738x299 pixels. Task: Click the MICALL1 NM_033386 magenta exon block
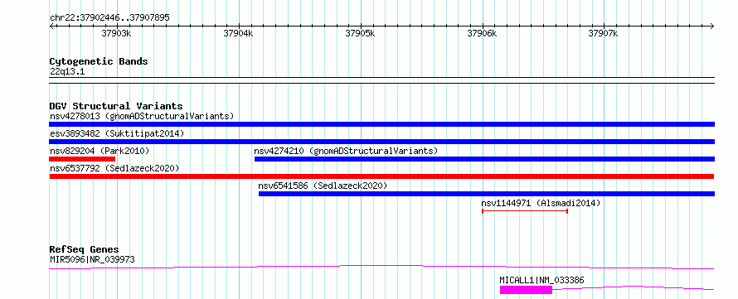(x=526, y=290)
